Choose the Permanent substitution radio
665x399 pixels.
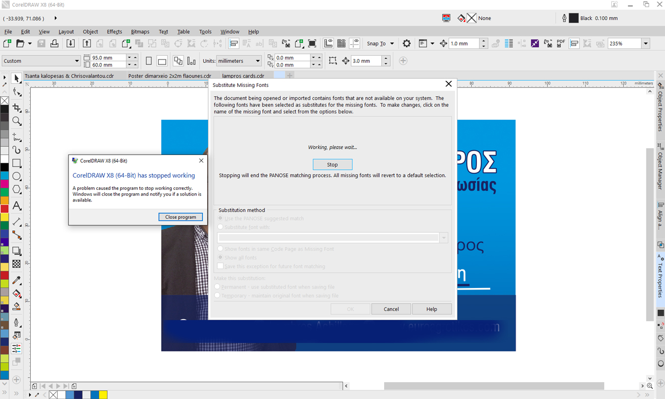[x=217, y=287]
